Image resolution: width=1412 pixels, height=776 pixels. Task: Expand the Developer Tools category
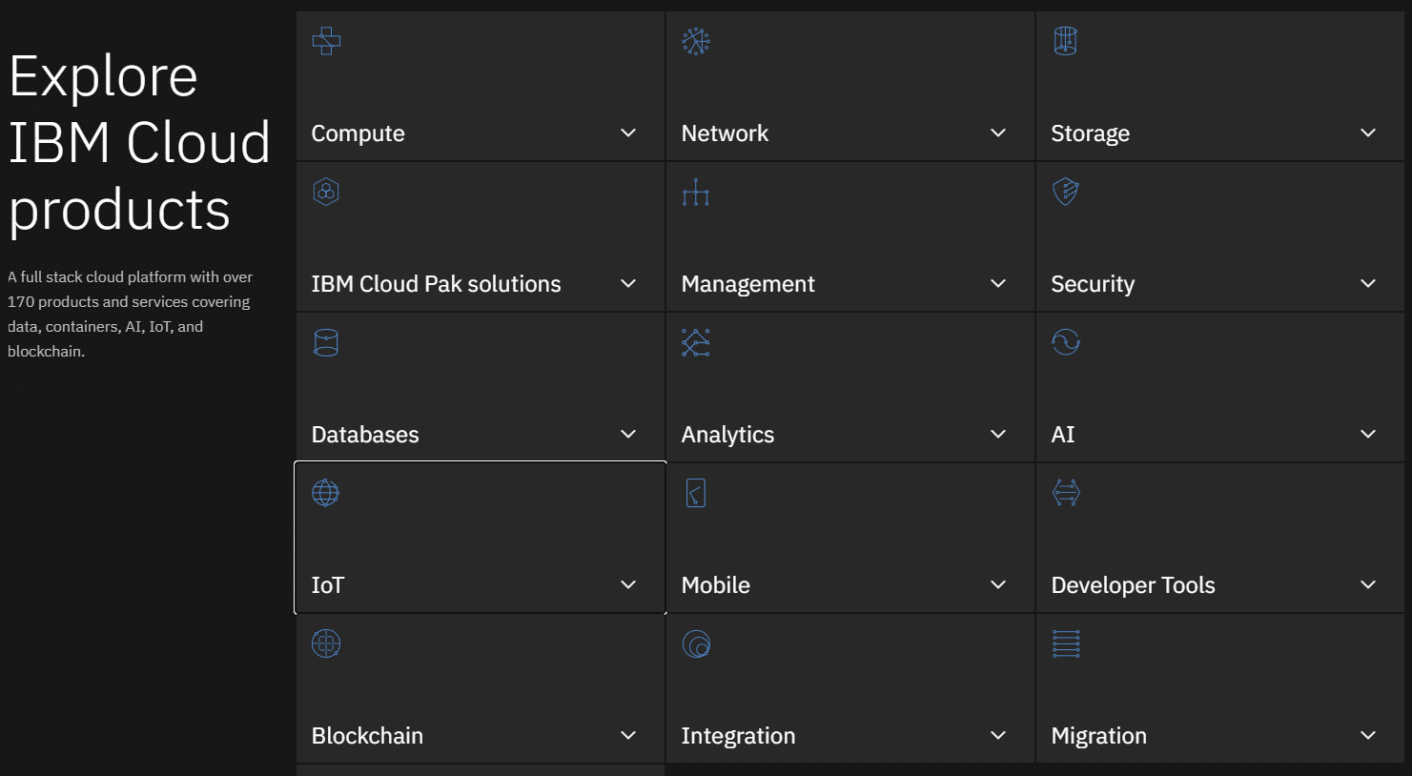[x=1367, y=584]
